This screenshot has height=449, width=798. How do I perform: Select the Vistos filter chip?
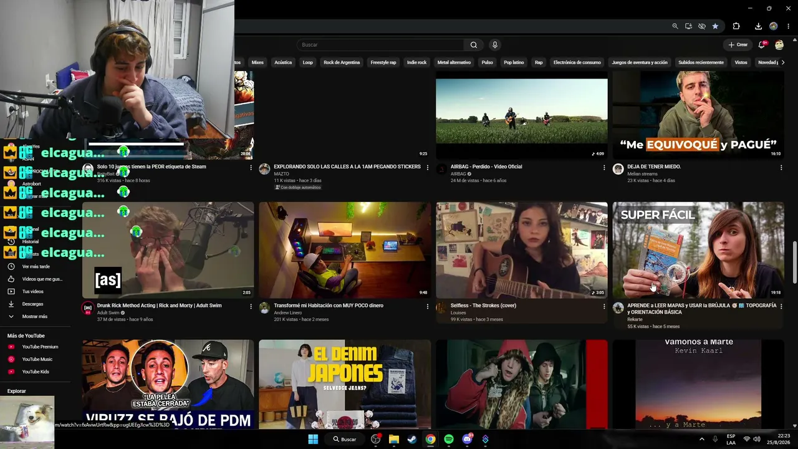pos(741,62)
